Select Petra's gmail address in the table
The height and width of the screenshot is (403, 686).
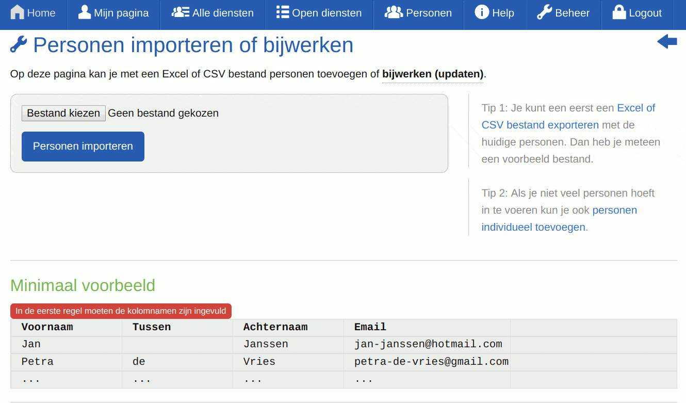(x=432, y=361)
